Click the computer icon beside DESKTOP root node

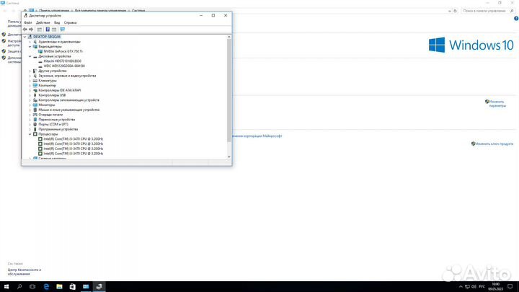(x=30, y=37)
